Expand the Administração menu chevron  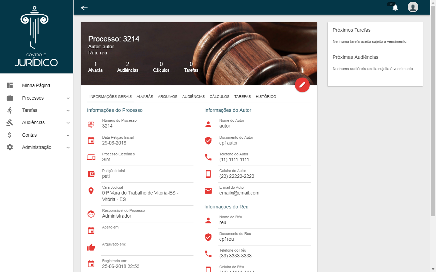68,148
